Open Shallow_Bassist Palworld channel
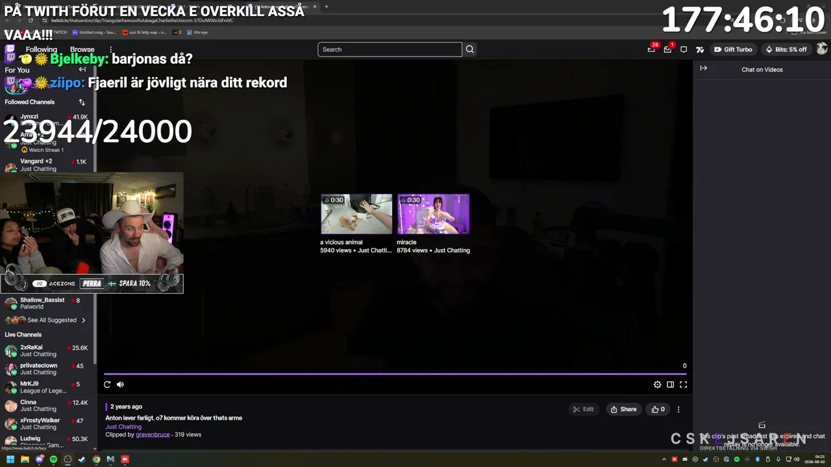This screenshot has width=831, height=467. 47,303
